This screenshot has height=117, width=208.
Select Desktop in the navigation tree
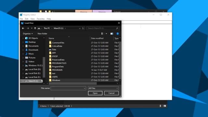click(32, 42)
